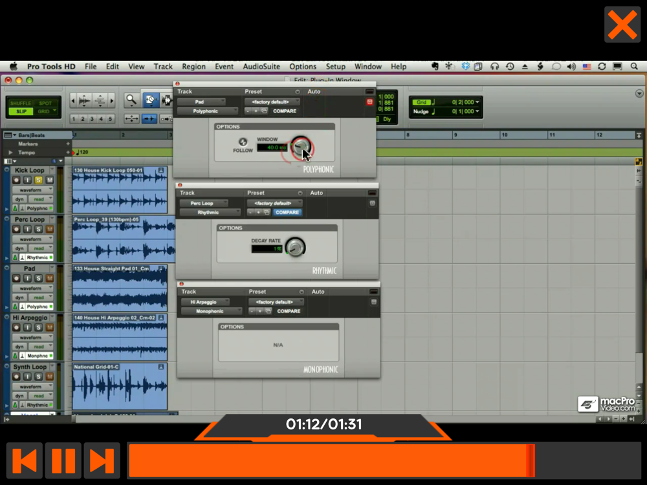
Task: Click Compare in Polyphonic plug-in
Action: pyautogui.click(x=285, y=111)
